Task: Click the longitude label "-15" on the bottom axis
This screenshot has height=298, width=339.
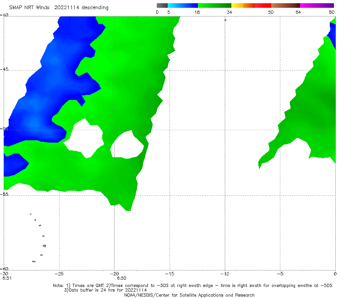Action: coord(169,274)
